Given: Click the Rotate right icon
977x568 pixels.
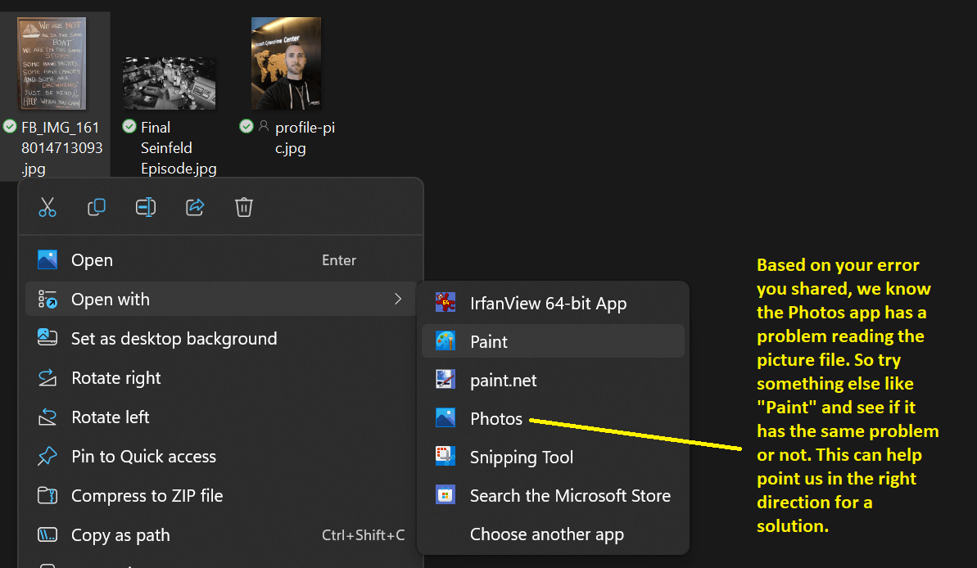Looking at the screenshot, I should click(47, 378).
